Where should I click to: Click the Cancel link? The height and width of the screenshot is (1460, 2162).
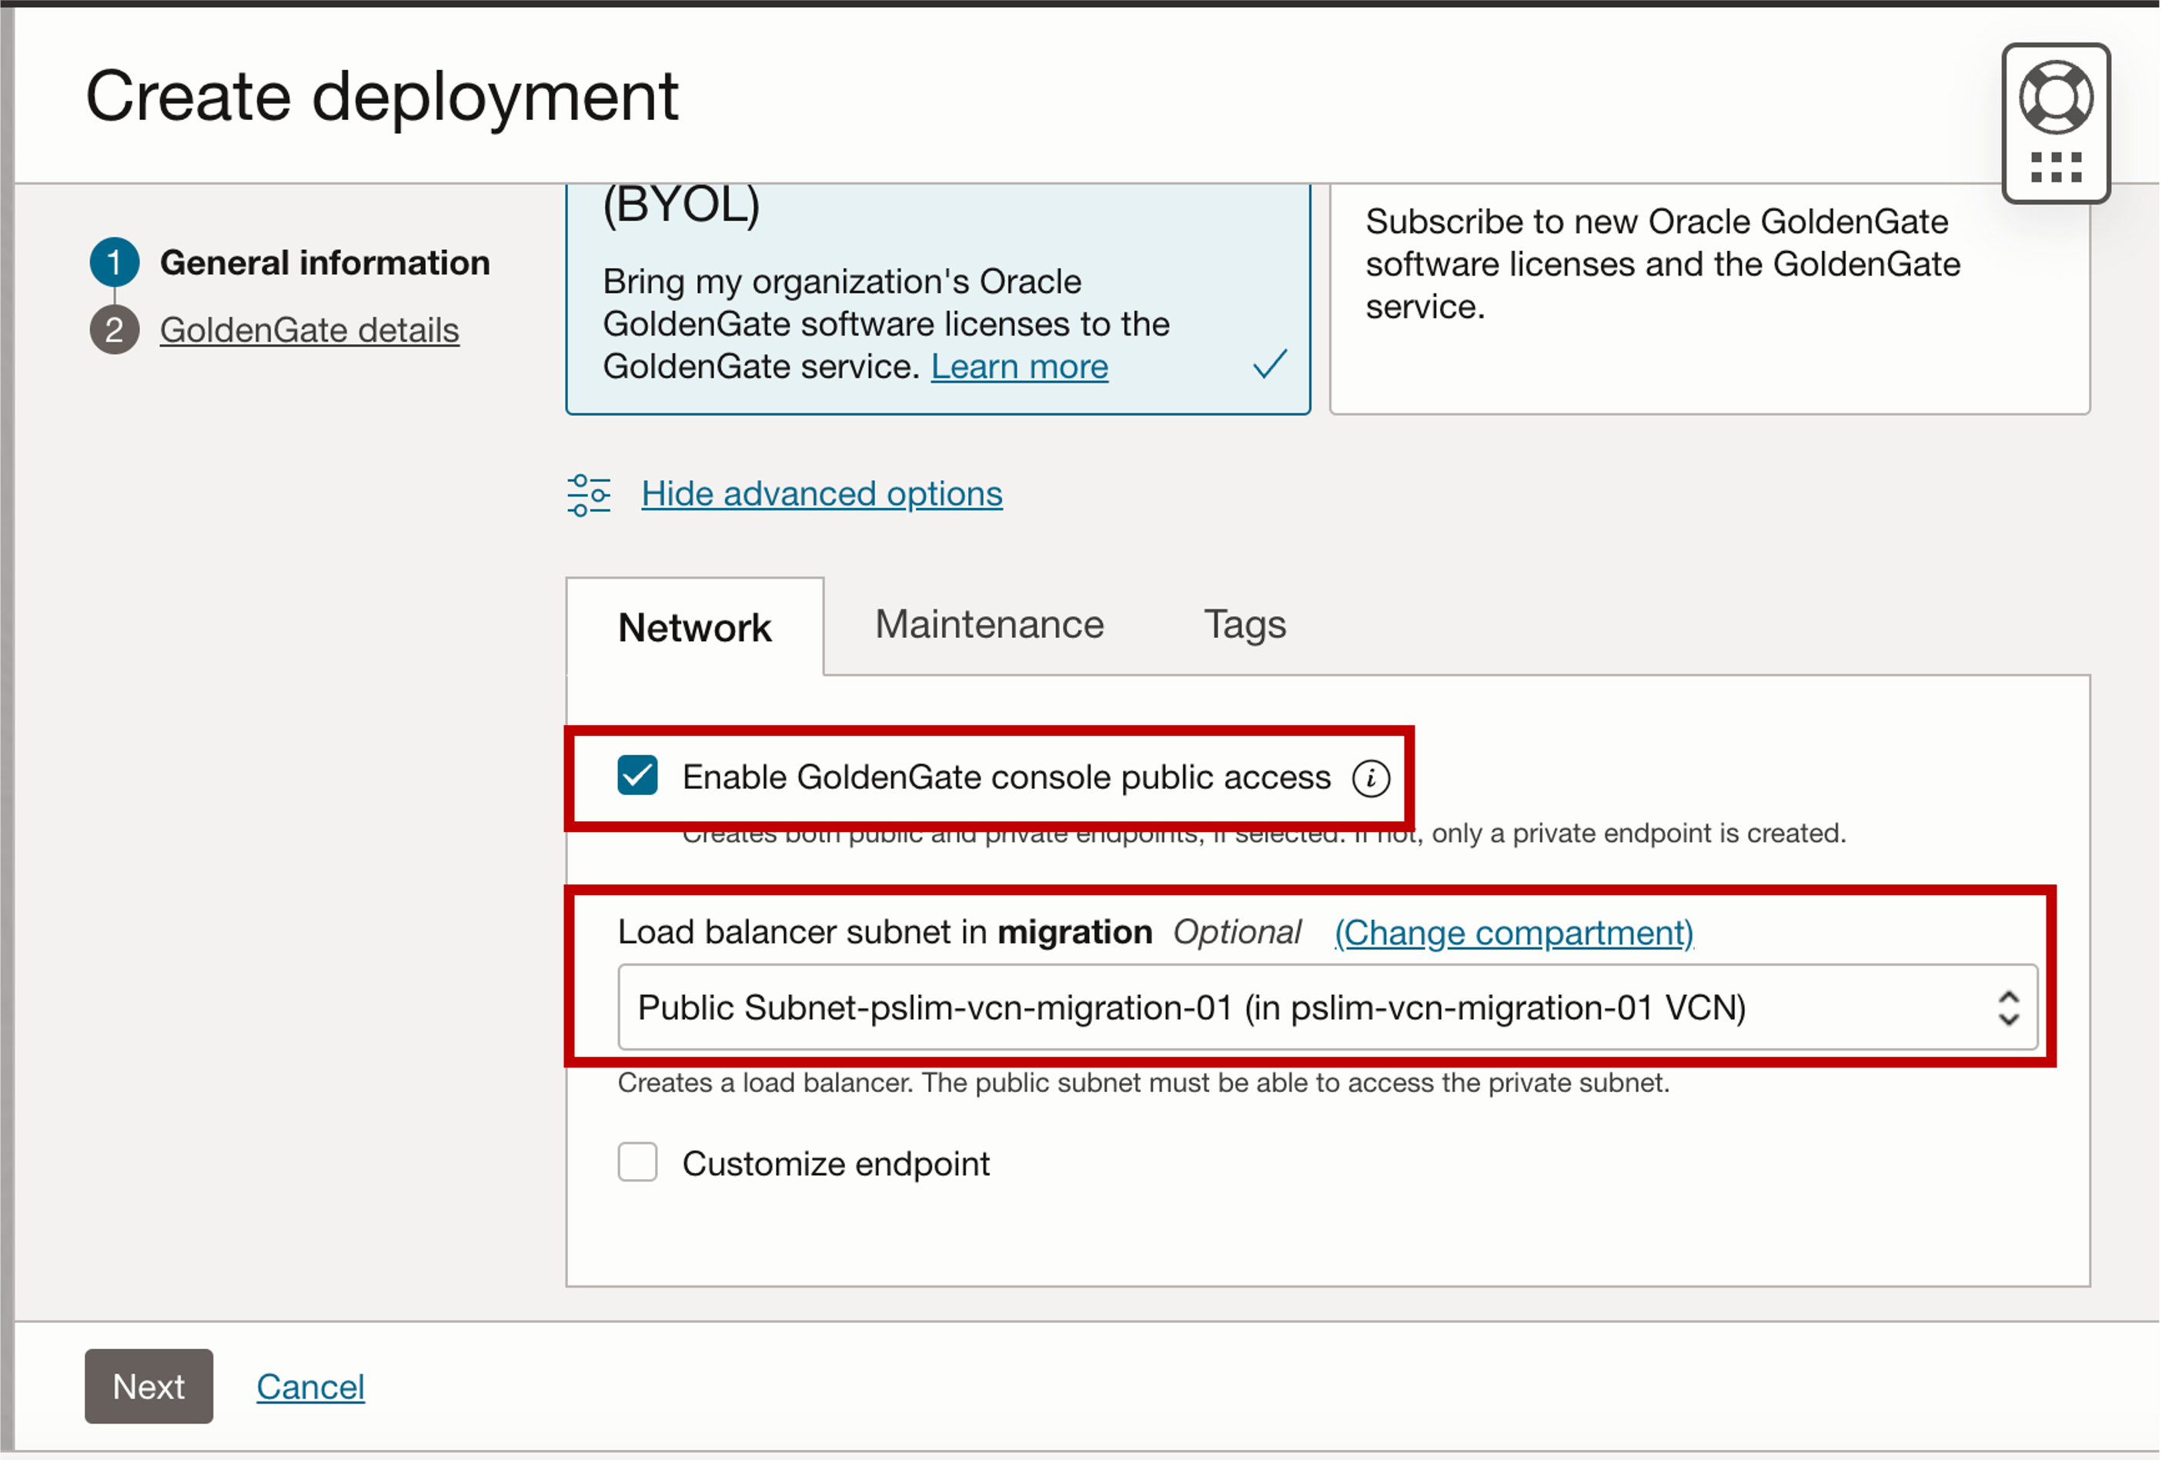(309, 1386)
